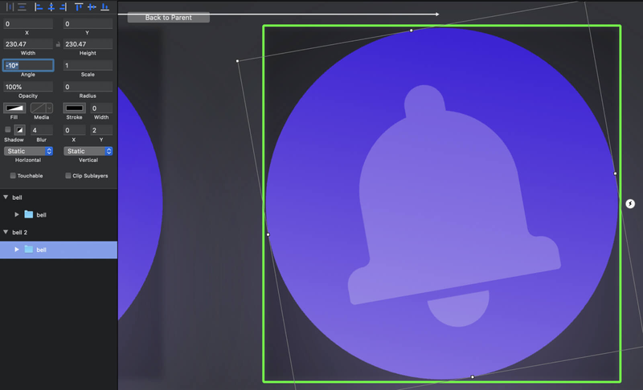Screen dimensions: 643x390
Task: Click the align horizontal centers icon
Action: pyautogui.click(x=51, y=6)
